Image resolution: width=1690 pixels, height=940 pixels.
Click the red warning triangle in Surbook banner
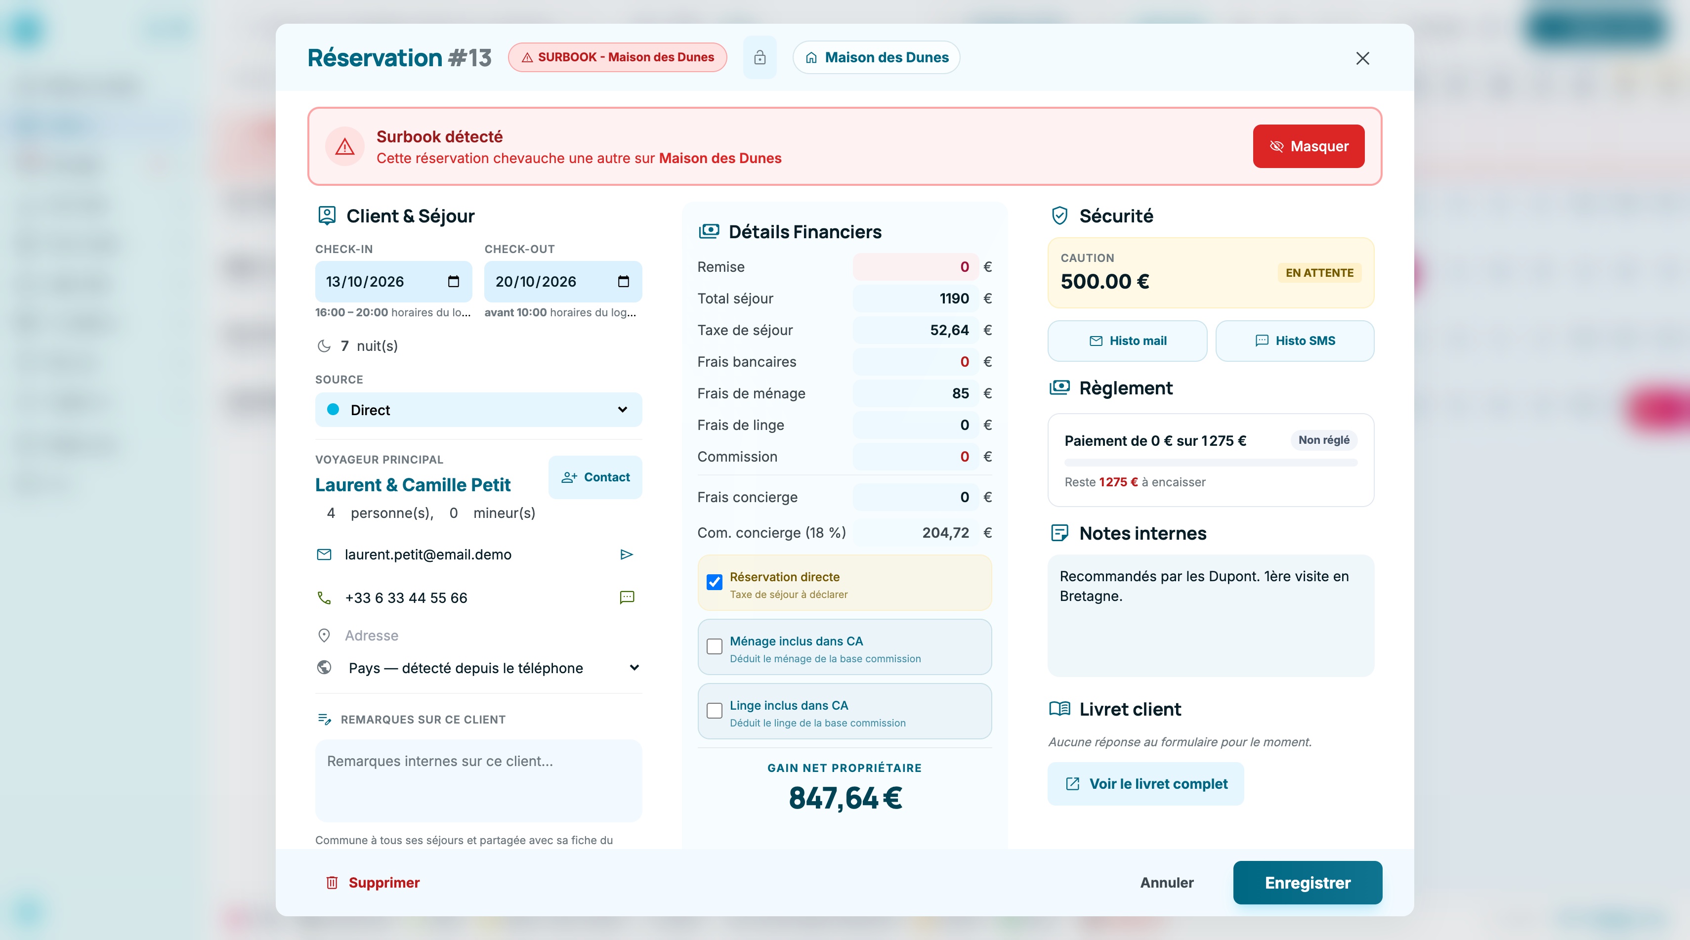(x=345, y=146)
